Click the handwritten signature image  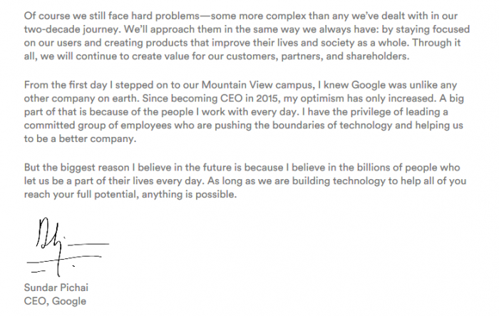tap(65, 251)
